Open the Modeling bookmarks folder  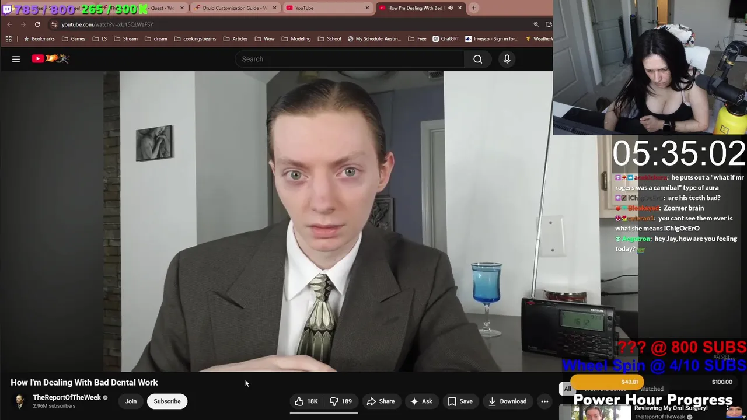(296, 39)
